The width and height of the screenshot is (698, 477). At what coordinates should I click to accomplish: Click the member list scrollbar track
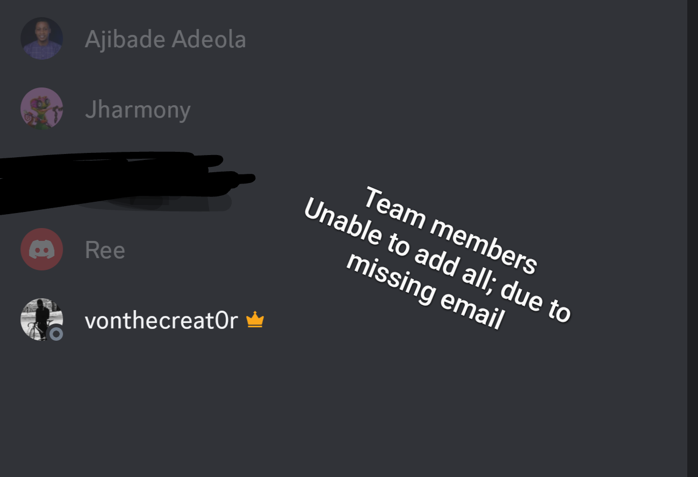pyautogui.click(x=693, y=238)
